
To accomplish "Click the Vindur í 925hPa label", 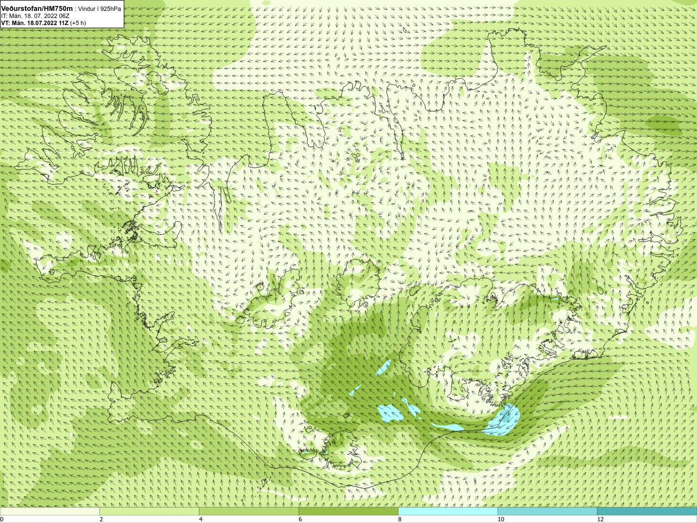I will coord(100,9).
